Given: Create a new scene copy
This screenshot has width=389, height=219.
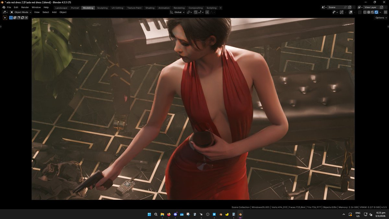Looking at the screenshot, I should pyautogui.click(x=349, y=7).
